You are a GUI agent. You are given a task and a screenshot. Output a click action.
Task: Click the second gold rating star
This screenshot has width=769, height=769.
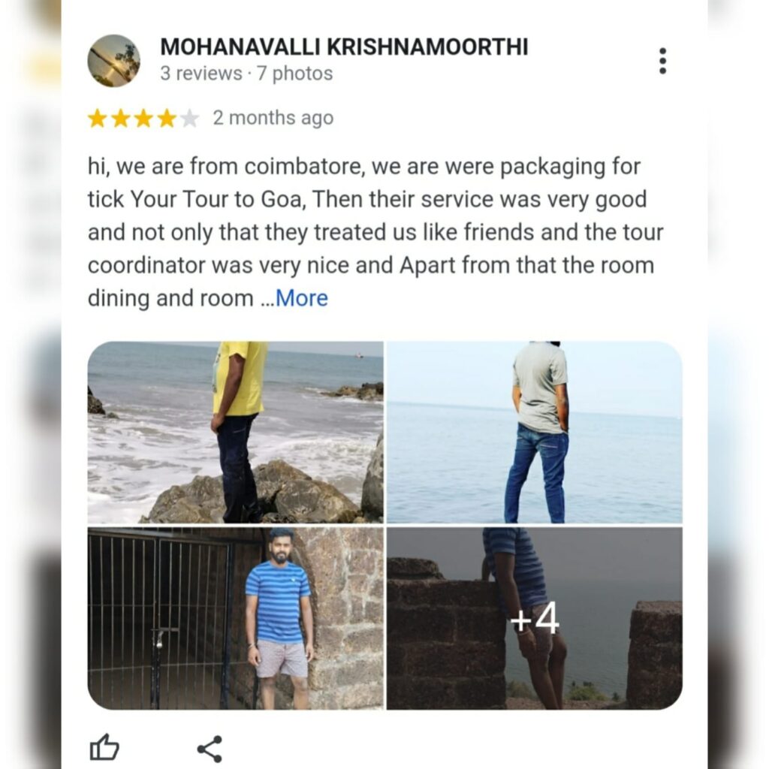pyautogui.click(x=120, y=118)
